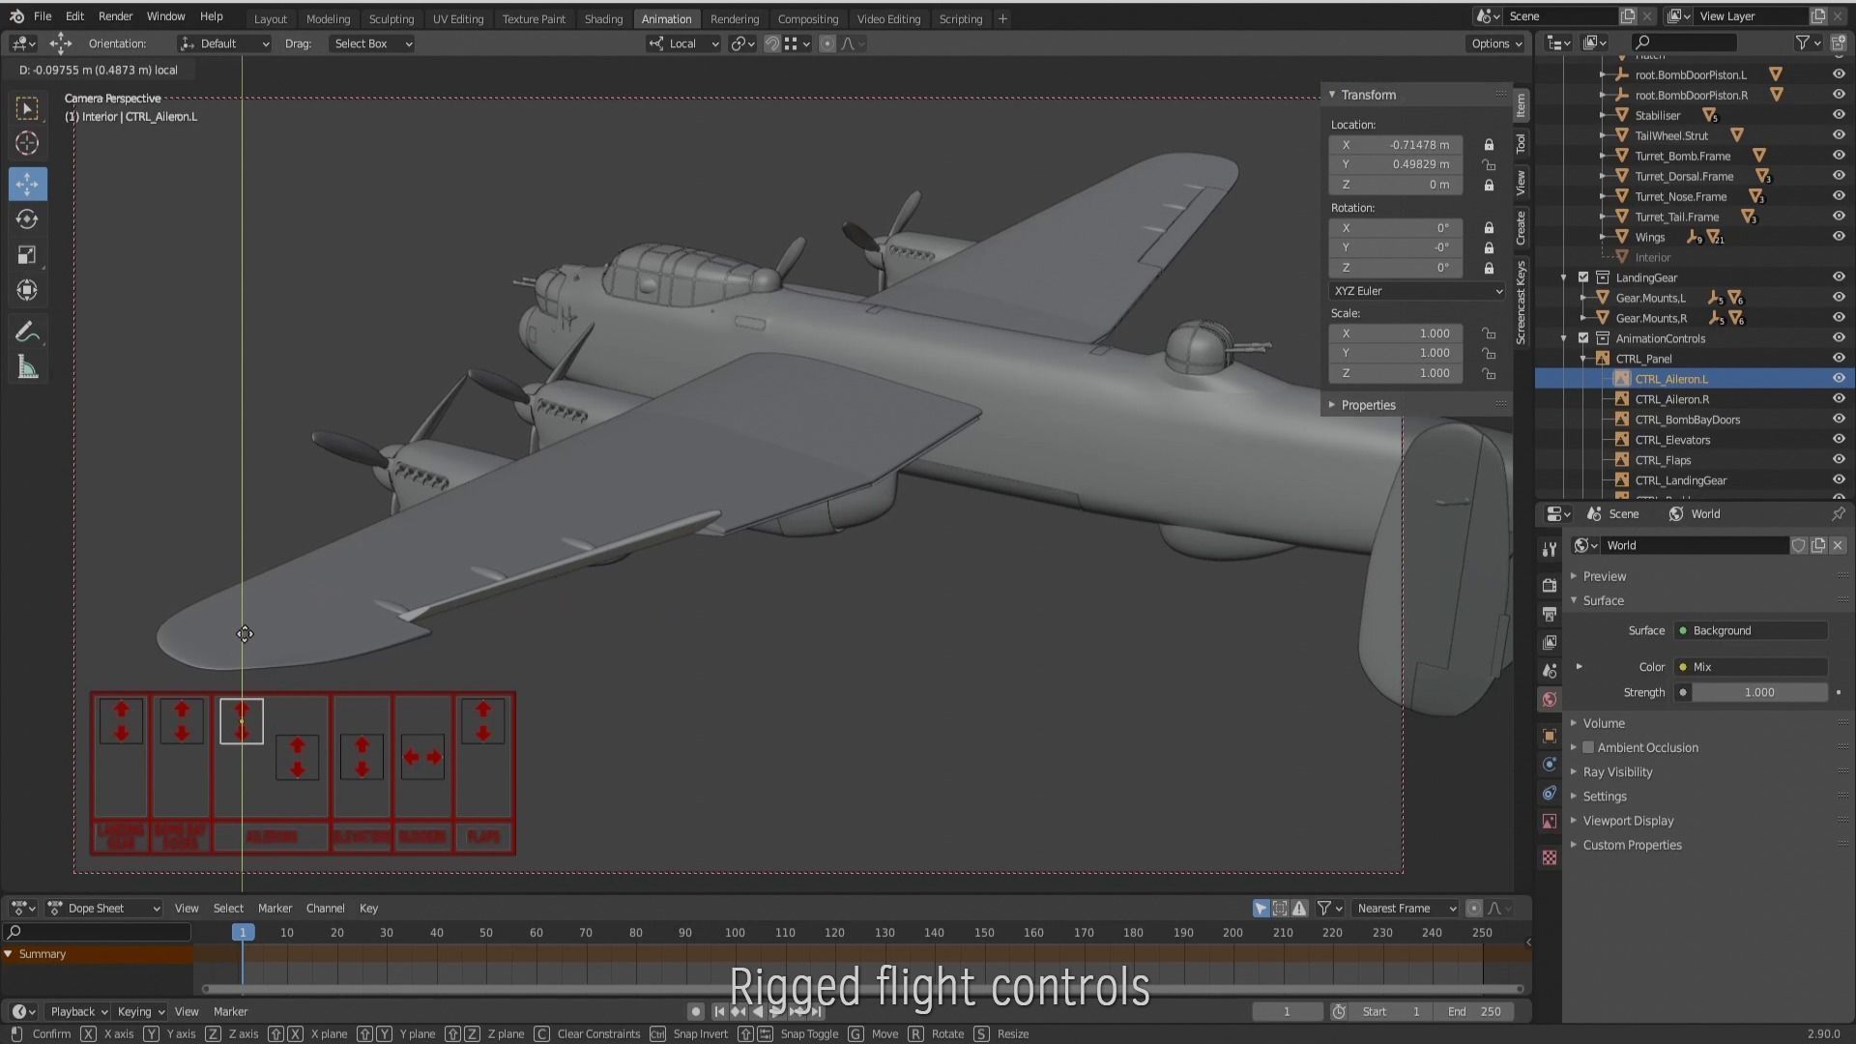
Task: Hide CTRL_Flaps using its eye icon
Action: (1838, 460)
